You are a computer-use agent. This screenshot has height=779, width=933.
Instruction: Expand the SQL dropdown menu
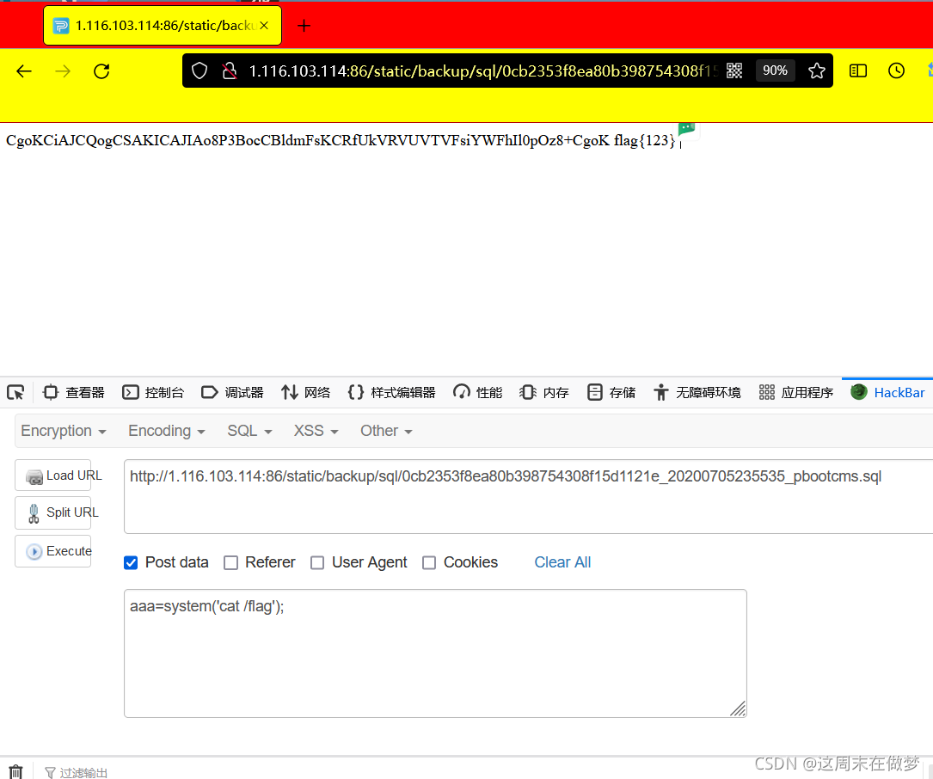(x=249, y=430)
